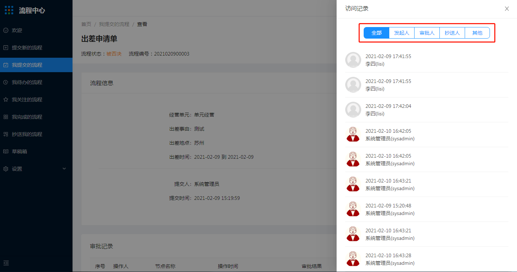Click the 被否决 status text
The width and height of the screenshot is (517, 272).
pos(114,54)
